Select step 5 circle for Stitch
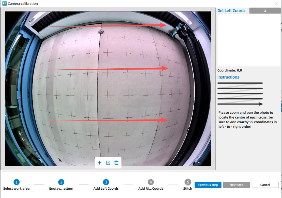The image size is (282, 198). coord(188,182)
